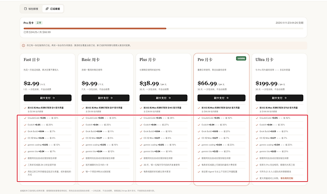Click the 按 CC 纯 Max $37 官方用量 line
Screen dimensions: 327x194
(x=104, y=108)
